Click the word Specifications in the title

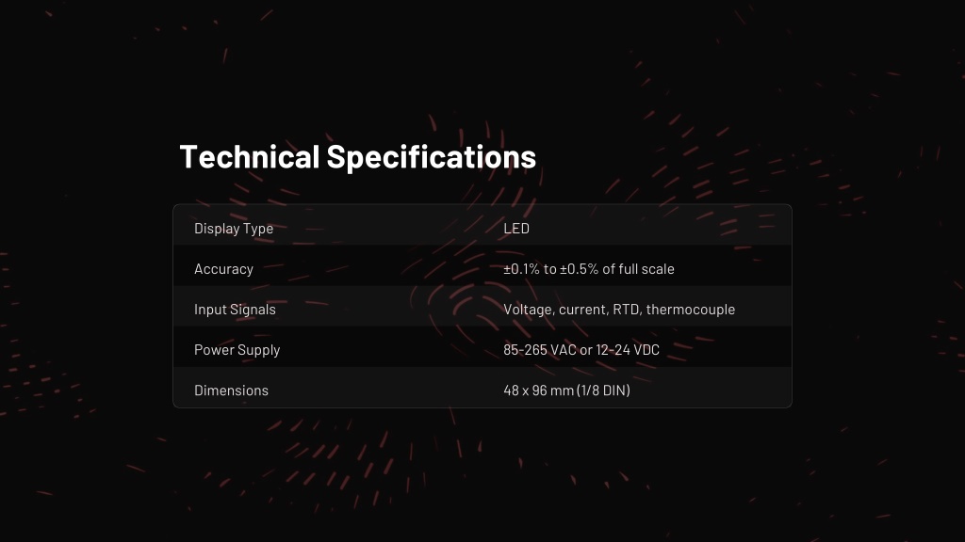[x=432, y=157]
